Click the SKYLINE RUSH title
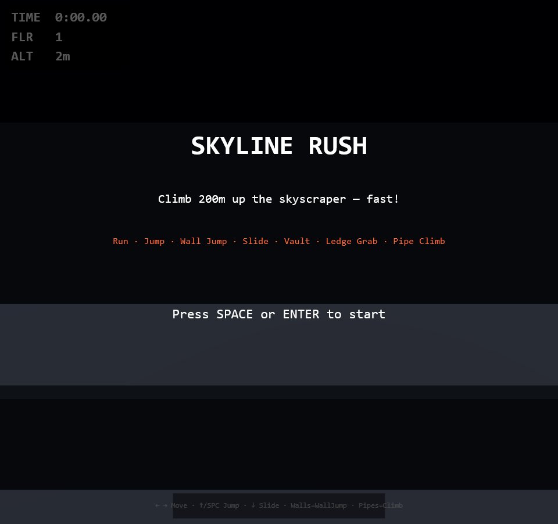The width and height of the screenshot is (558, 524). tap(278, 146)
